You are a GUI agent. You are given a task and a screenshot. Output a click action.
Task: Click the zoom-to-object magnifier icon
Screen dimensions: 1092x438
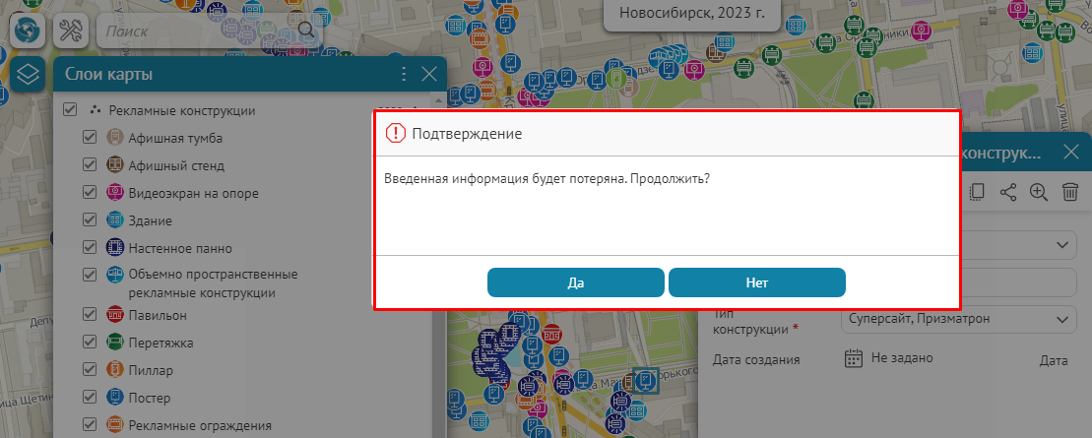(1038, 193)
